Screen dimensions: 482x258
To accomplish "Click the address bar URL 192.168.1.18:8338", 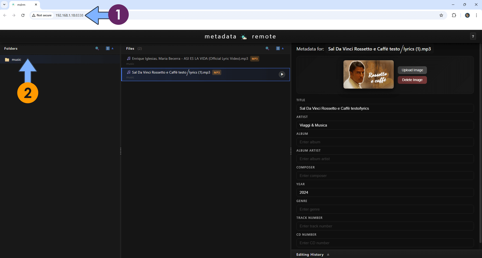I will pos(69,15).
